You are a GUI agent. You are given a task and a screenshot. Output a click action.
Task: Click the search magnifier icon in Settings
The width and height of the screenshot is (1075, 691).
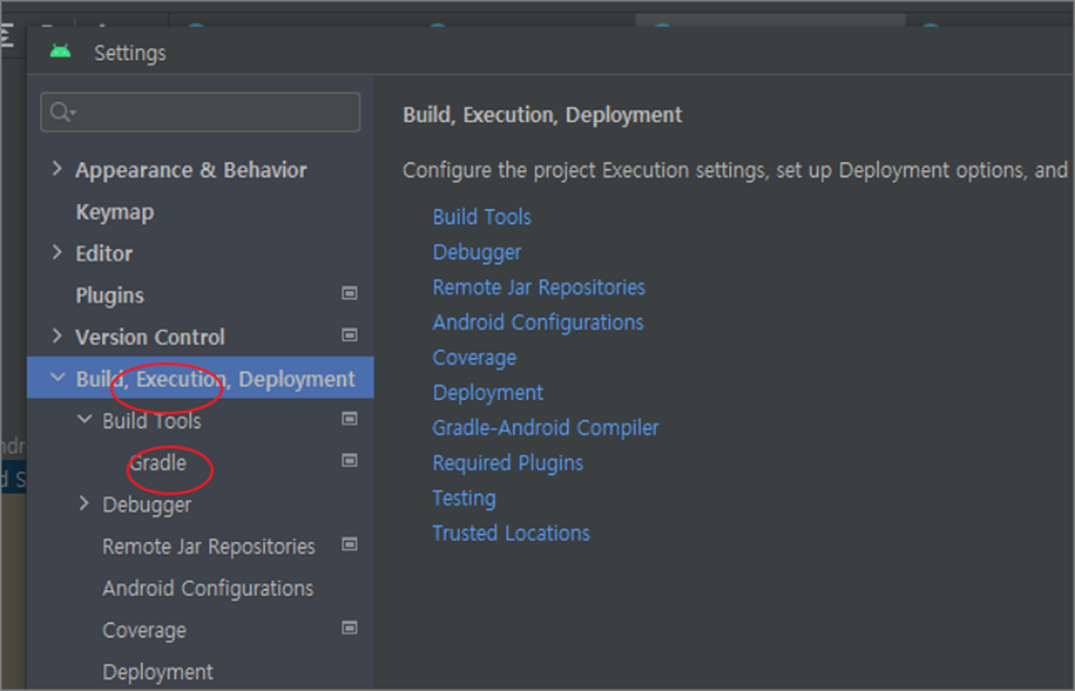tap(62, 112)
